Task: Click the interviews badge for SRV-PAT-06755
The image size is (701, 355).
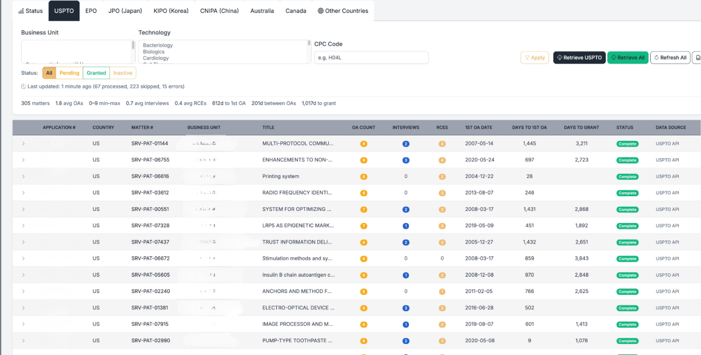Action: click(x=406, y=160)
